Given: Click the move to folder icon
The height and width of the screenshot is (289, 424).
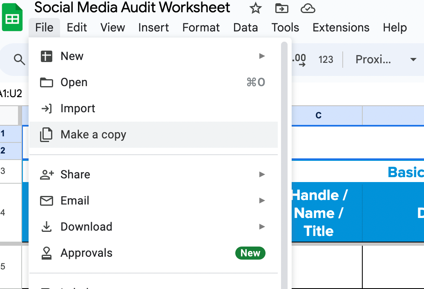Looking at the screenshot, I should 281,8.
